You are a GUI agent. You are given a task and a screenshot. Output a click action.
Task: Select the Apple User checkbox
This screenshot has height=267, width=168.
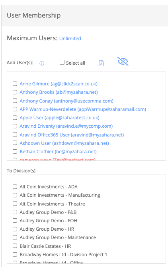pyautogui.click(x=15, y=118)
